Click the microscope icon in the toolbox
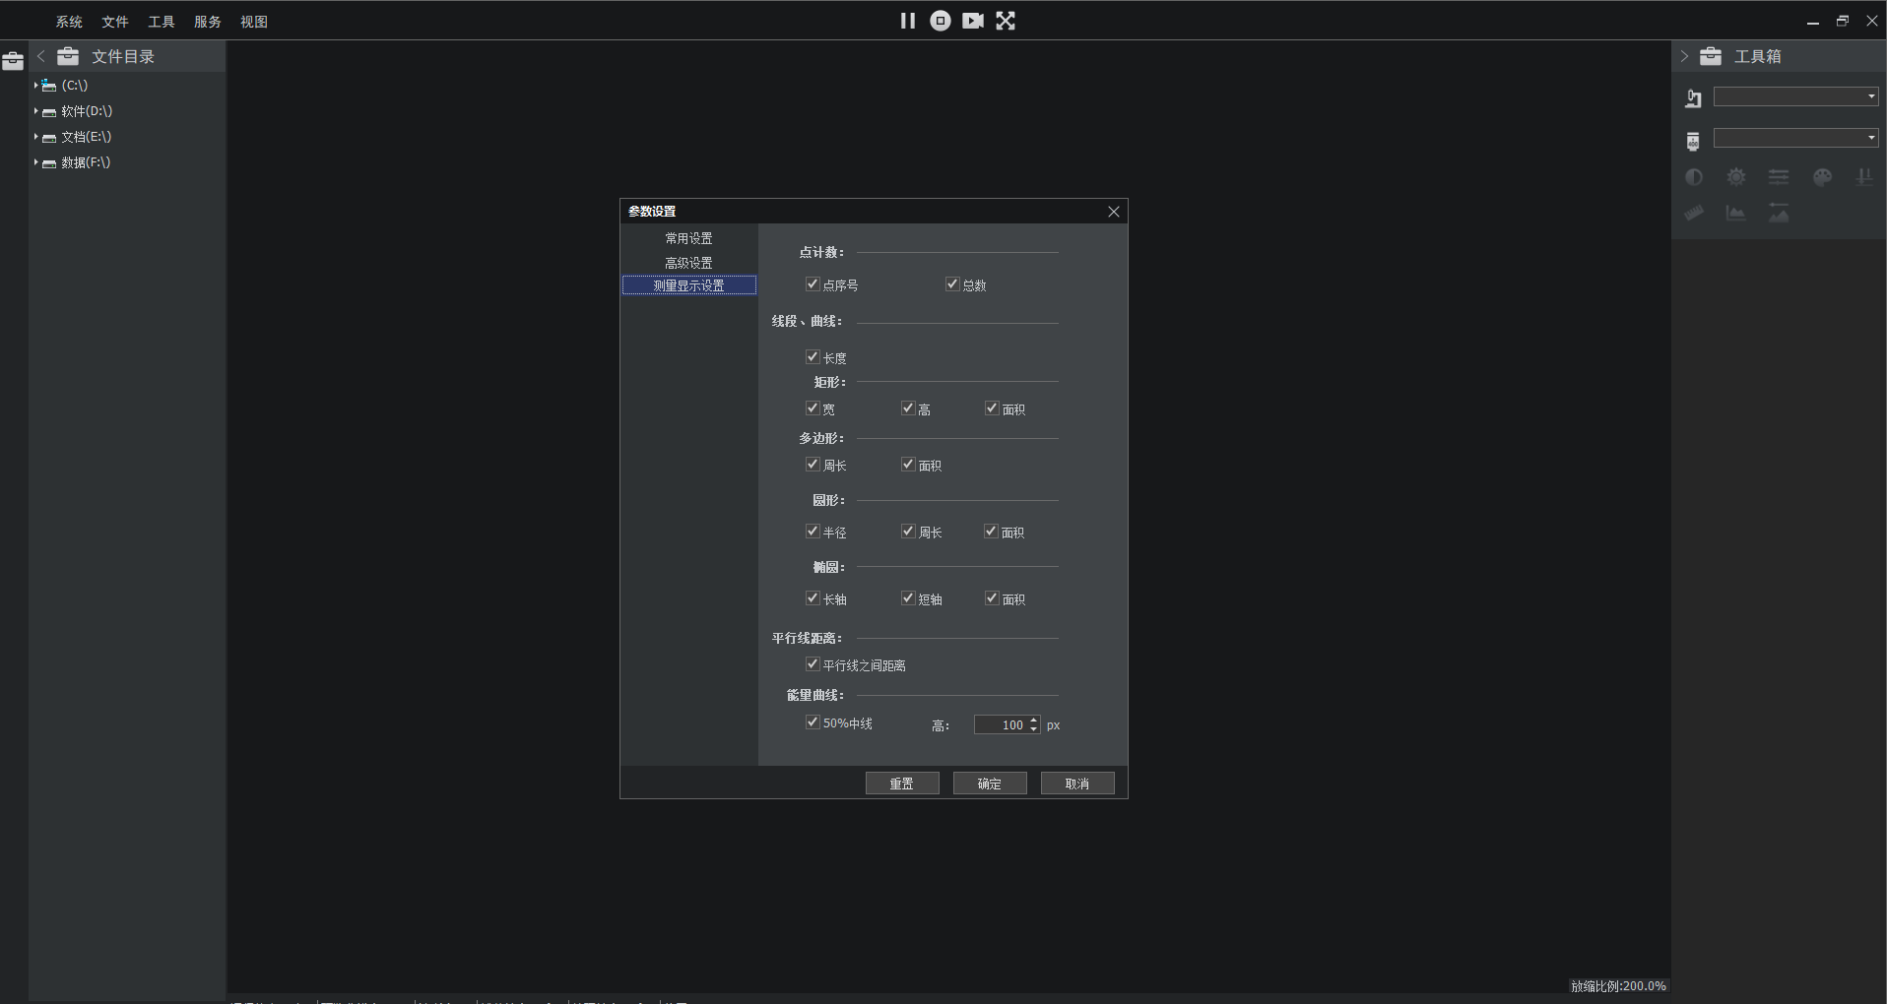 1693,97
